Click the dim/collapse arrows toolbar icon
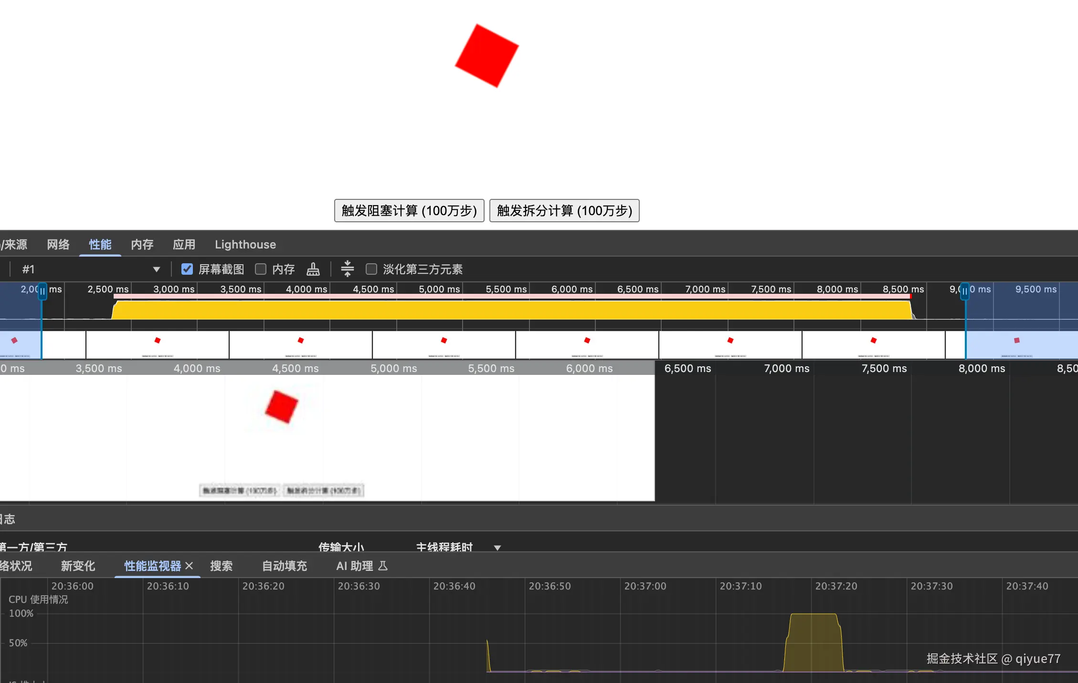Viewport: 1078px width, 683px height. 348,269
